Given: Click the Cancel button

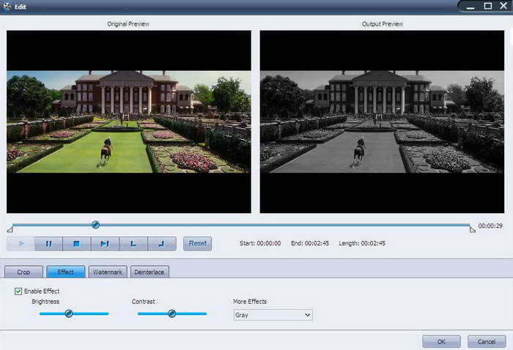Looking at the screenshot, I should [487, 342].
